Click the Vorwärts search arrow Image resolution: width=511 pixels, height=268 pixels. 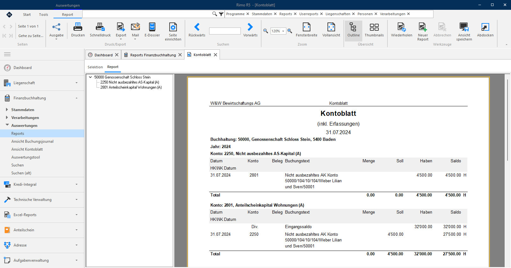(x=250, y=27)
